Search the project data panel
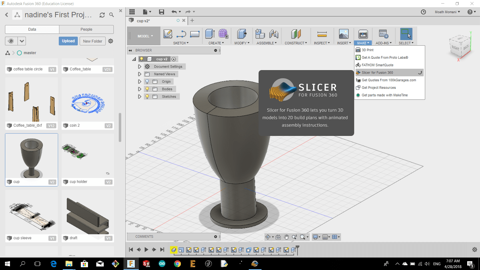The height and width of the screenshot is (270, 480). tap(112, 15)
